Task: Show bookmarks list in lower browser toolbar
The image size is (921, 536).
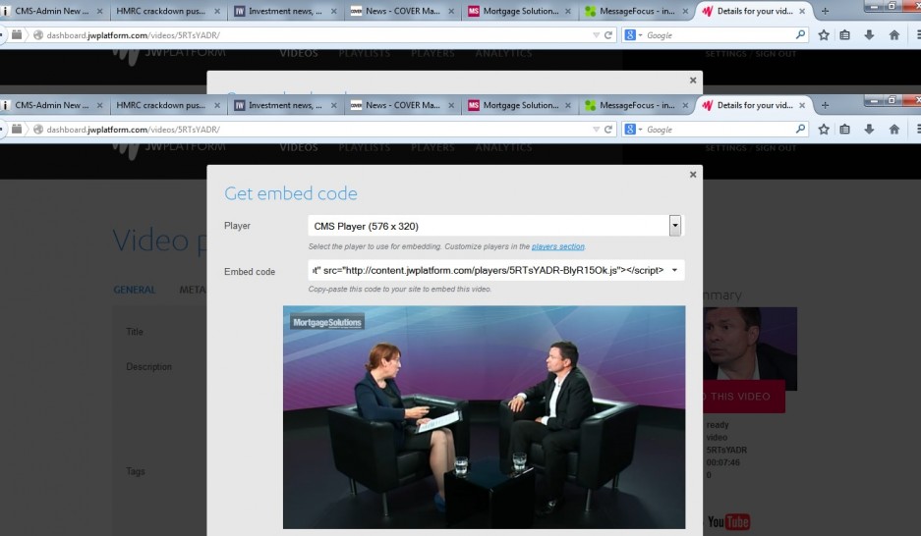Action: [x=844, y=130]
